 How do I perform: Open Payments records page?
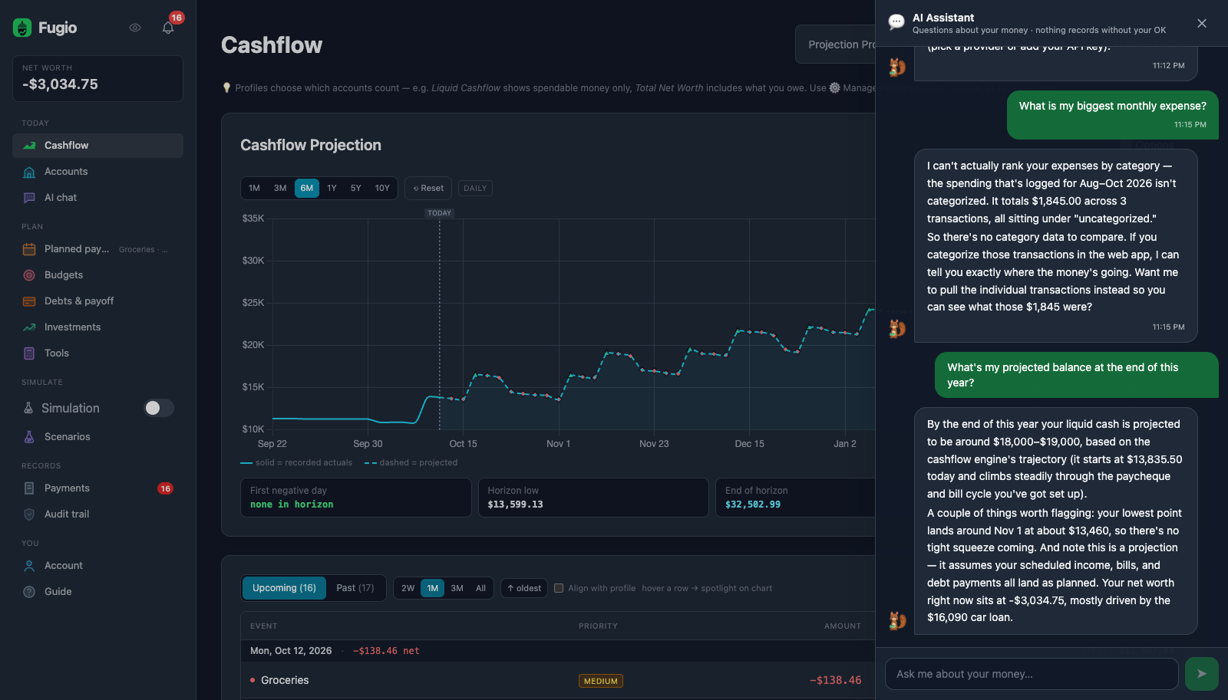click(x=97, y=488)
